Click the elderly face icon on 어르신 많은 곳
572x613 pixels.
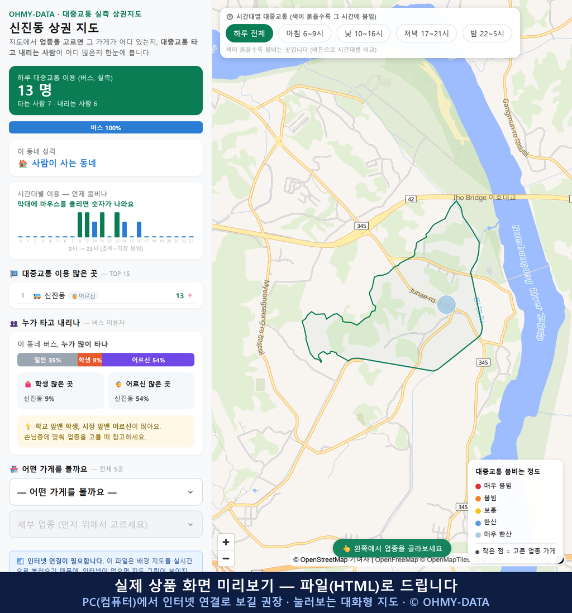pos(118,384)
